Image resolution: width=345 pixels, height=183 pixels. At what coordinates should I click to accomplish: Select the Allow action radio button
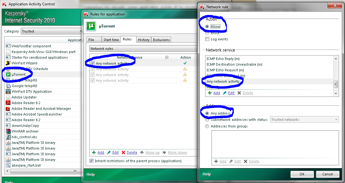(x=207, y=27)
